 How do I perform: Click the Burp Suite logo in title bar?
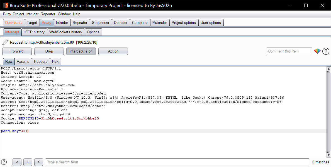click(x=6, y=5)
